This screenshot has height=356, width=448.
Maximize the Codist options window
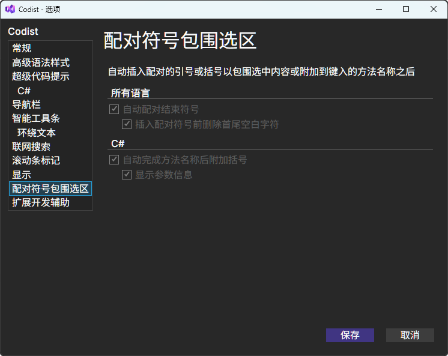[406, 9]
